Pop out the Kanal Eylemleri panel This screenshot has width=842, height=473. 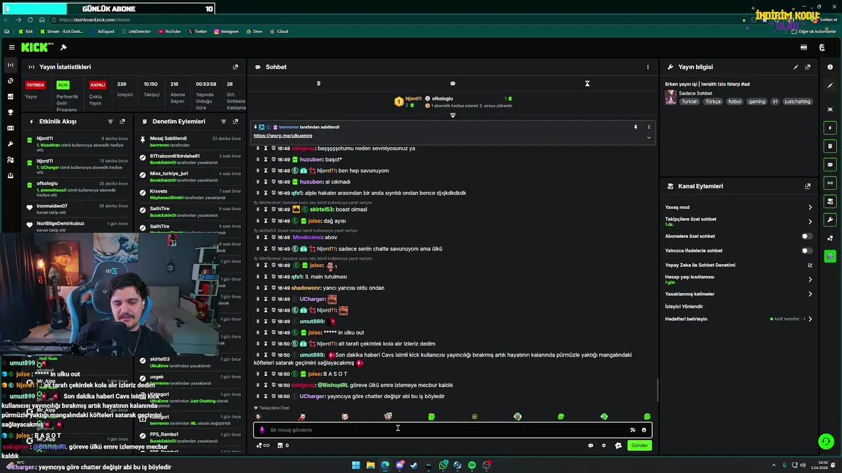(x=808, y=187)
